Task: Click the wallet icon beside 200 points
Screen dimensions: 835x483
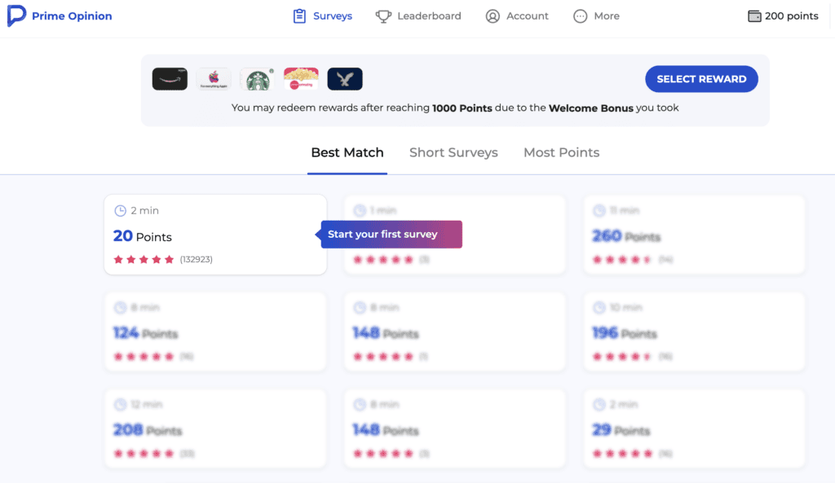Action: point(754,16)
